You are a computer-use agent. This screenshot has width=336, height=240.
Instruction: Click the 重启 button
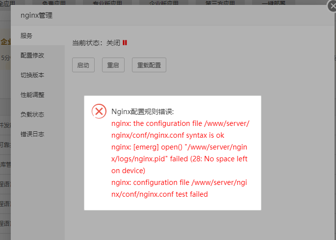(113, 65)
